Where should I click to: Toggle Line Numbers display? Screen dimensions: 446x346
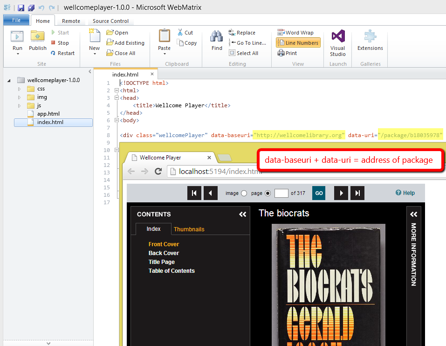(298, 43)
